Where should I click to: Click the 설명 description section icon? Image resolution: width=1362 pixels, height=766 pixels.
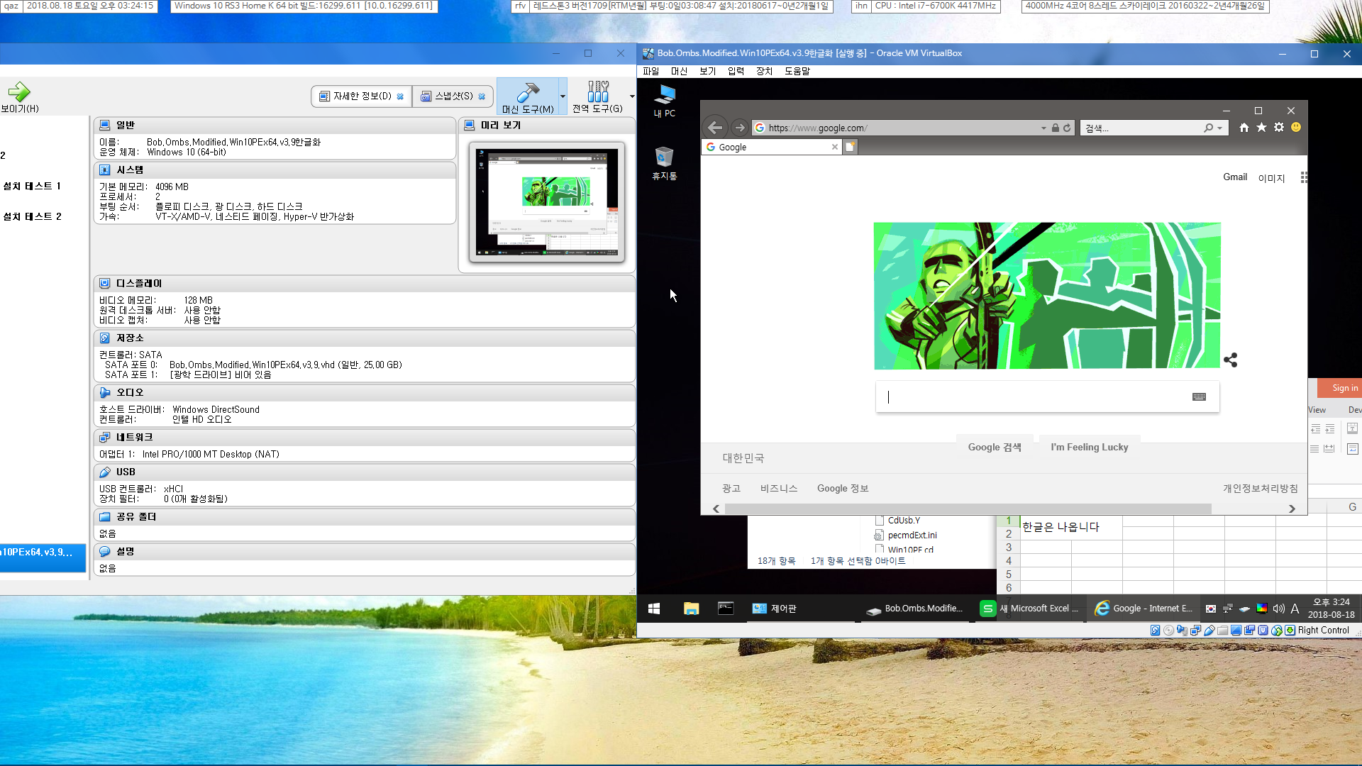(105, 551)
